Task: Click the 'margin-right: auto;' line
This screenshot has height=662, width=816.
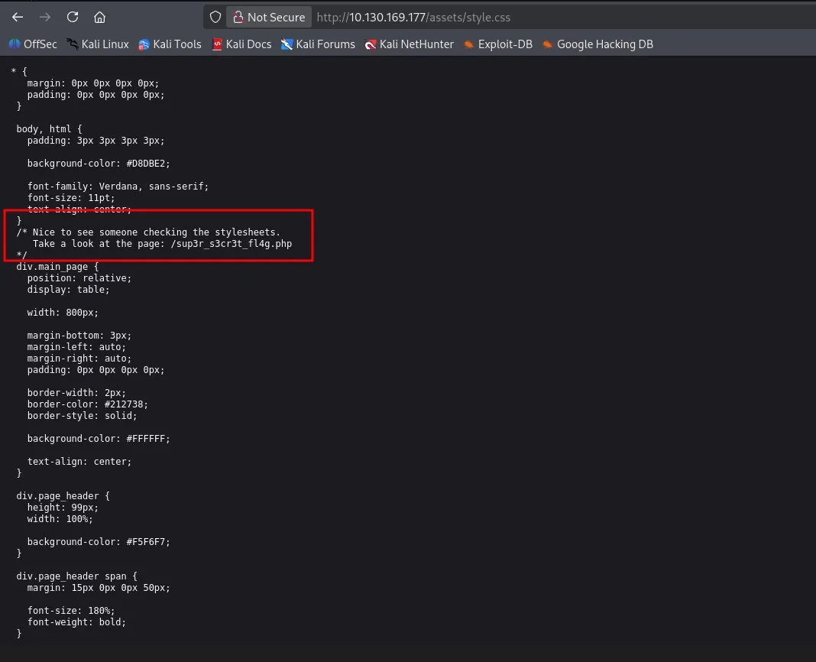Action: [79, 359]
